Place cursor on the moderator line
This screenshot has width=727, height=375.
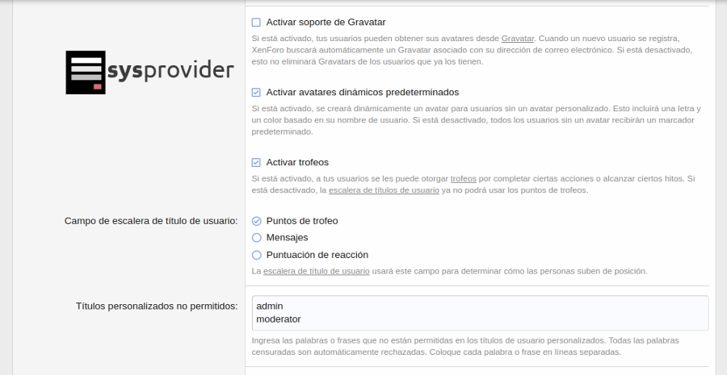tap(279, 319)
